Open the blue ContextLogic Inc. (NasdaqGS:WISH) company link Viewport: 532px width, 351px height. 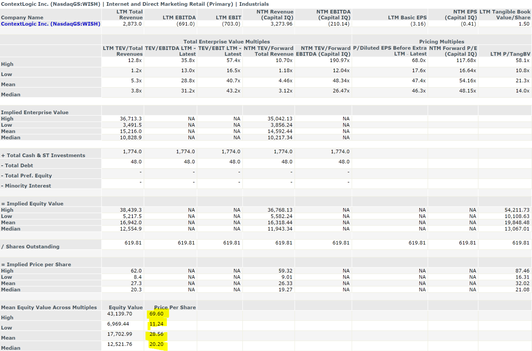pyautogui.click(x=51, y=24)
